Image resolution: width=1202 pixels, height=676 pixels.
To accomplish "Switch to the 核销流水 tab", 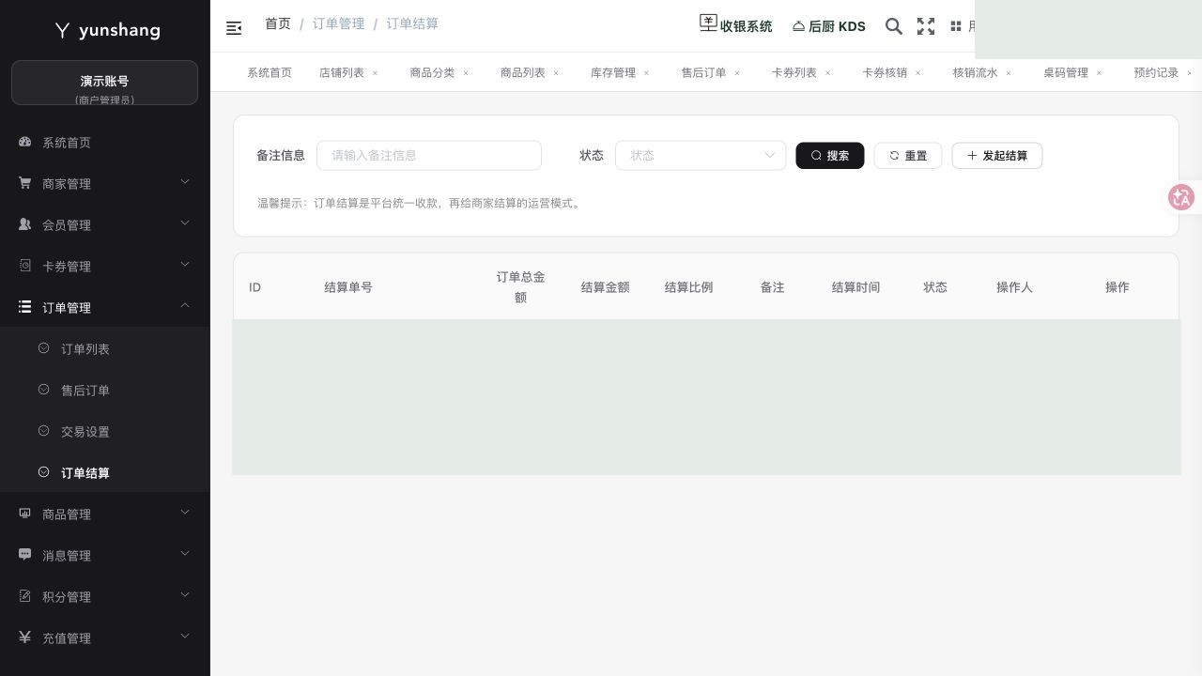I will point(975,72).
